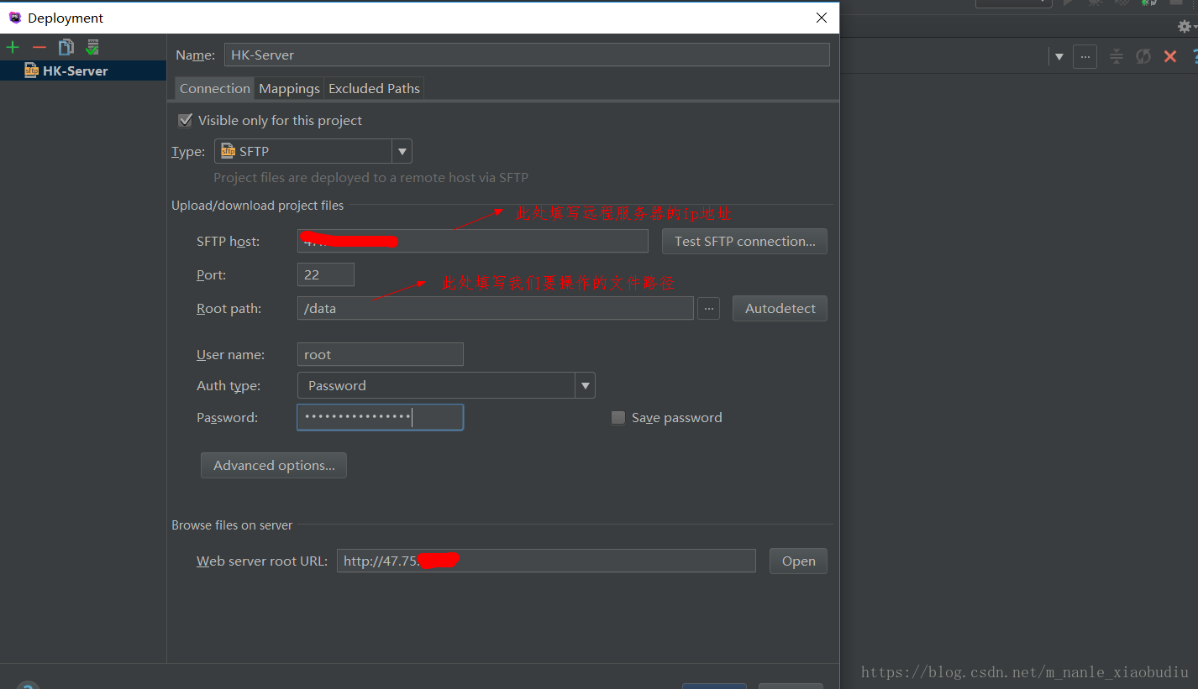Click the User name field showing root
This screenshot has height=689, width=1198.
[381, 354]
